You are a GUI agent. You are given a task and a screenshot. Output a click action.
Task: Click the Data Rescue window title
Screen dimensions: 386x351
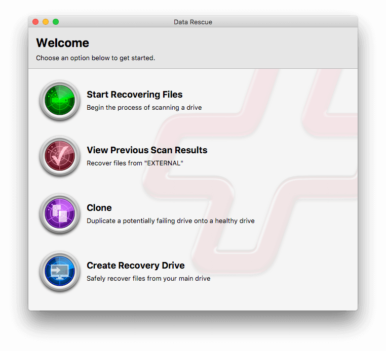click(x=193, y=22)
